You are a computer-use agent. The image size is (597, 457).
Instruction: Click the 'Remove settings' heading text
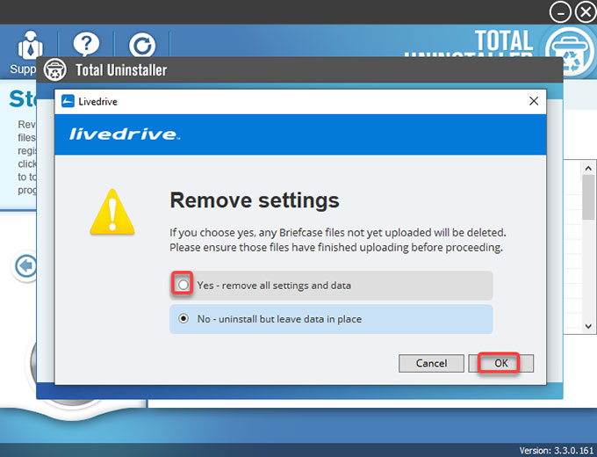pos(255,200)
